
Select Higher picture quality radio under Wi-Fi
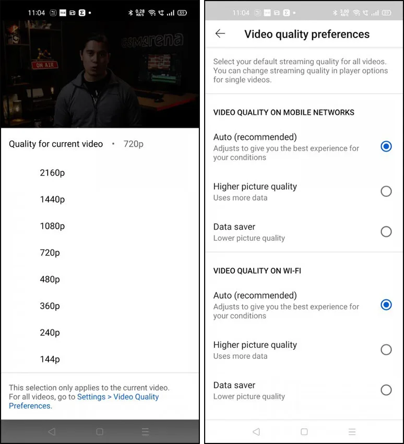click(386, 349)
